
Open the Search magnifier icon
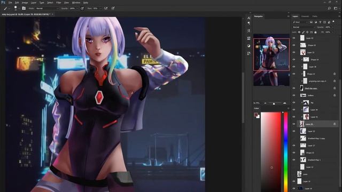pyautogui.click(x=329, y=9)
